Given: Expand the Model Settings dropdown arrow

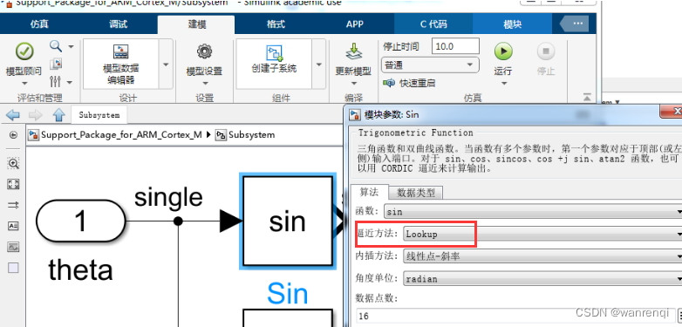Looking at the screenshot, I should pos(204,83).
